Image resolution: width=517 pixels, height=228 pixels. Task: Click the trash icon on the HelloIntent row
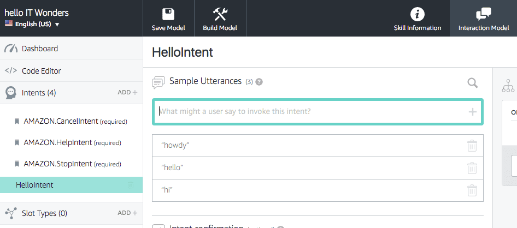pyautogui.click(x=131, y=185)
